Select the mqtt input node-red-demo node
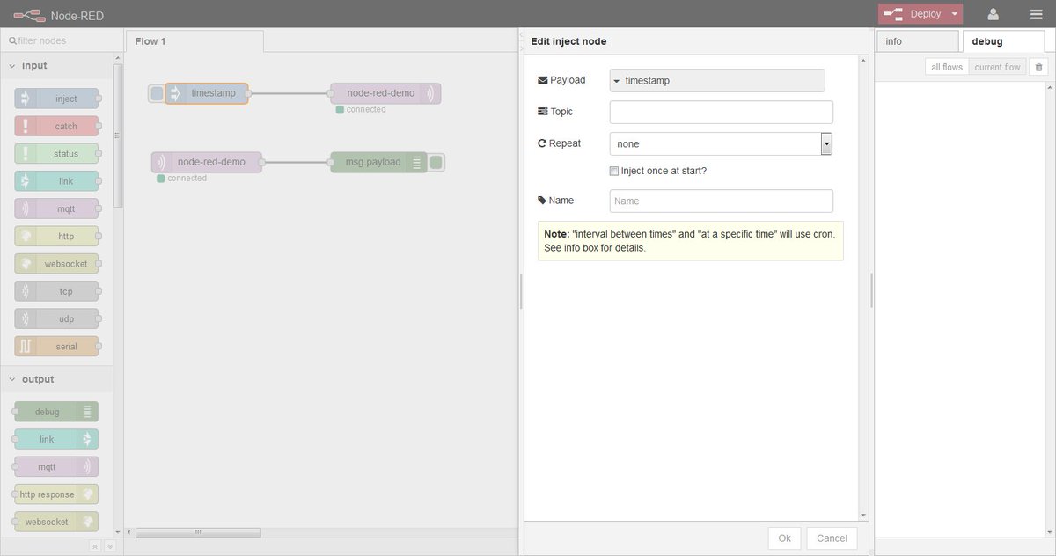 pyautogui.click(x=207, y=162)
